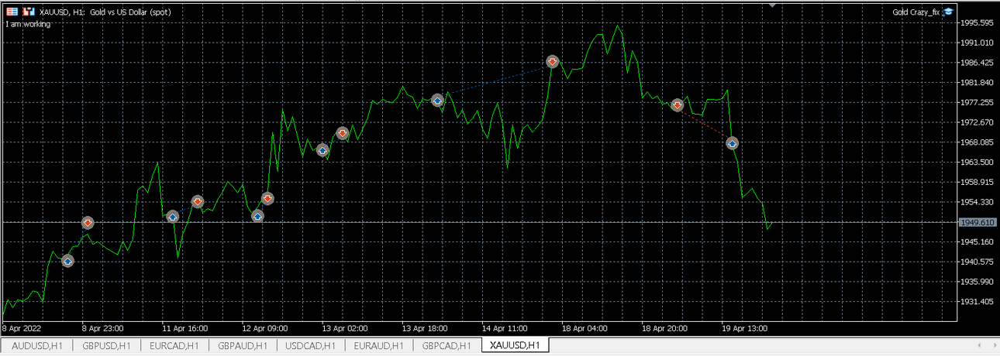Click the 18 Apr 20:00 time label
This screenshot has height=356, width=1000.
pyautogui.click(x=664, y=328)
